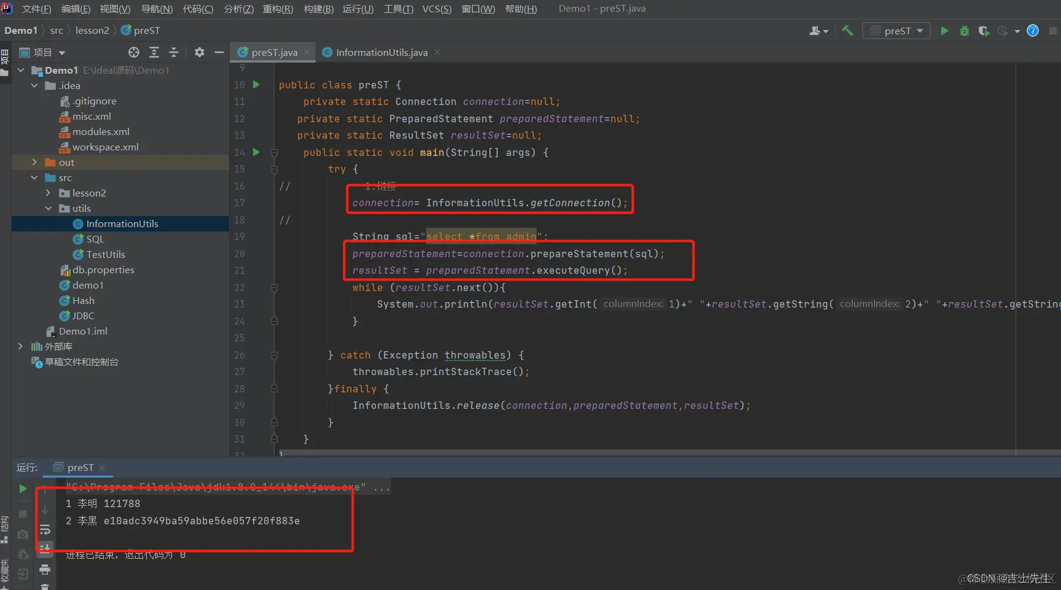Open the 运行(U) menu

pos(358,9)
